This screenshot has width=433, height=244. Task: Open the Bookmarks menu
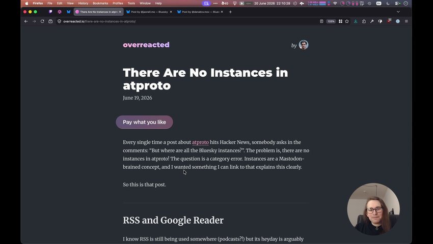(100, 4)
